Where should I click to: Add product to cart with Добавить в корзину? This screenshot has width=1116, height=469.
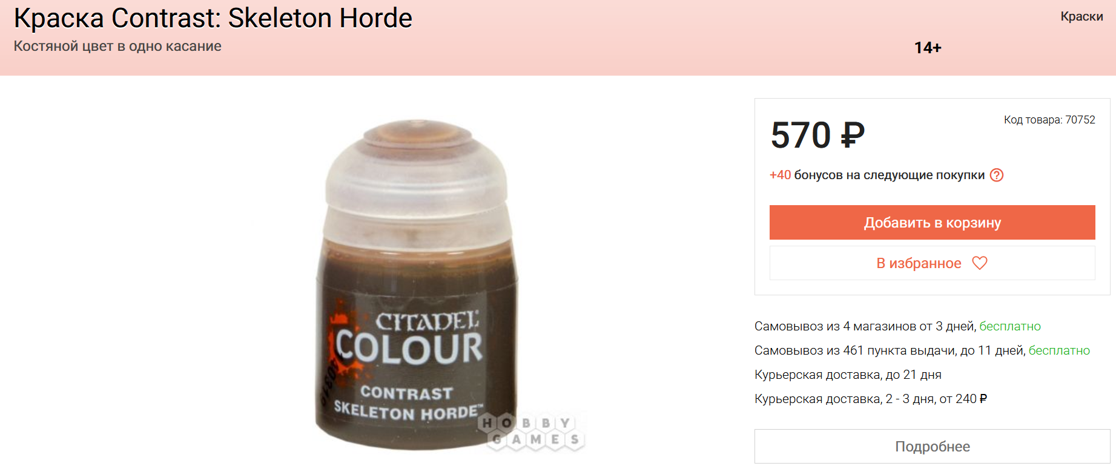pos(932,222)
